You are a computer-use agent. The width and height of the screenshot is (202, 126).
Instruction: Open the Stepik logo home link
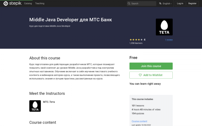point(12,3)
